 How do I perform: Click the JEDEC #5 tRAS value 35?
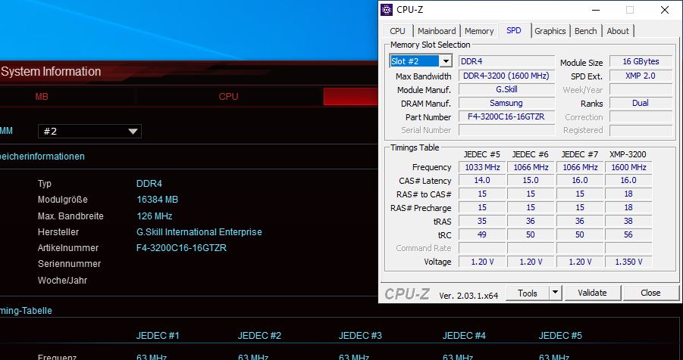pyautogui.click(x=482, y=221)
